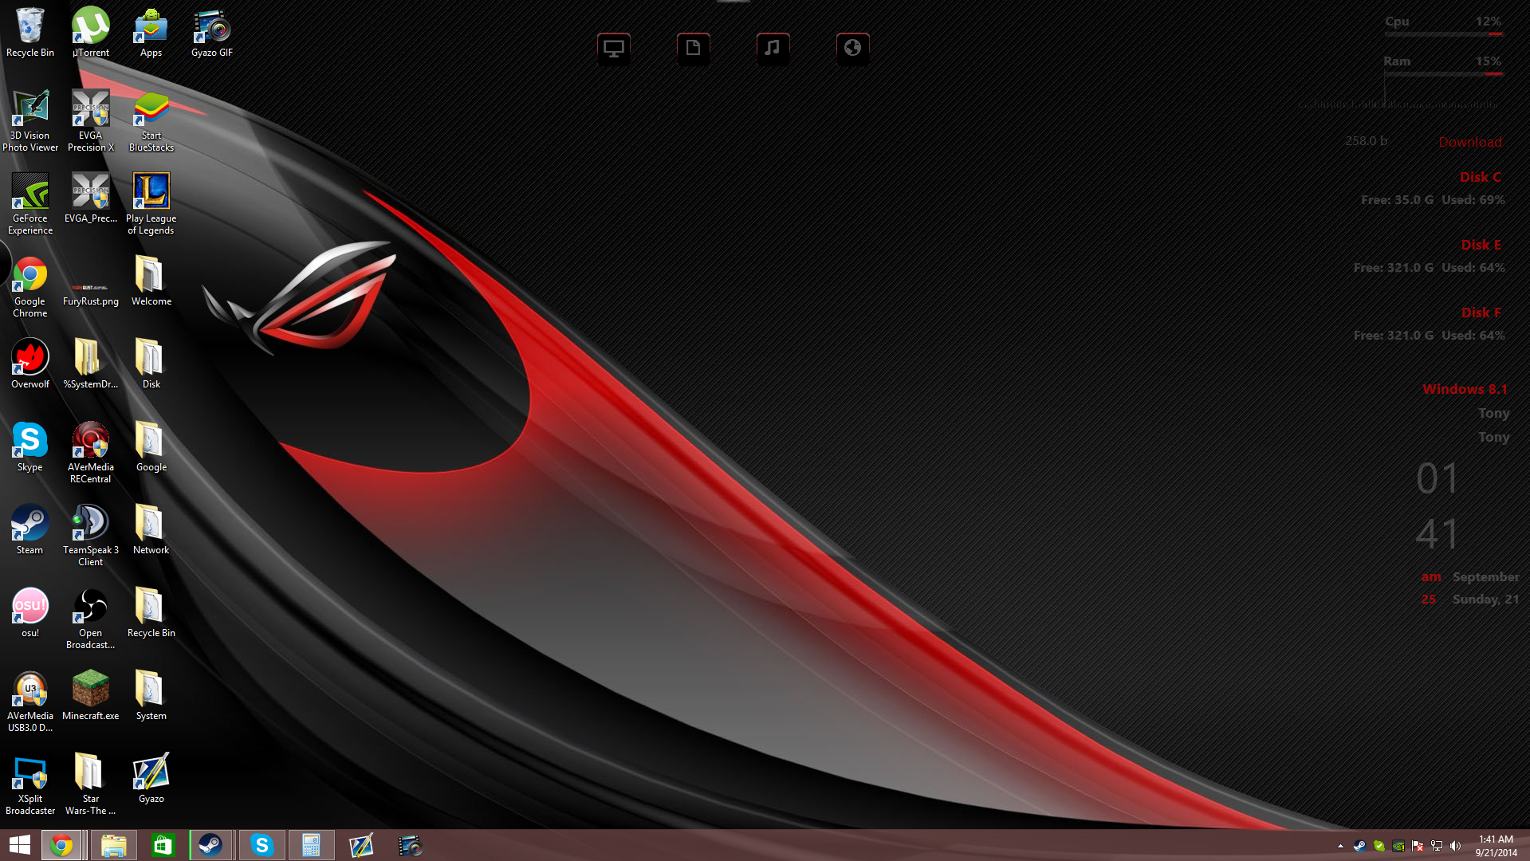Launch XSplit Broadcaster shortcut
The width and height of the screenshot is (1530, 861).
point(30,784)
